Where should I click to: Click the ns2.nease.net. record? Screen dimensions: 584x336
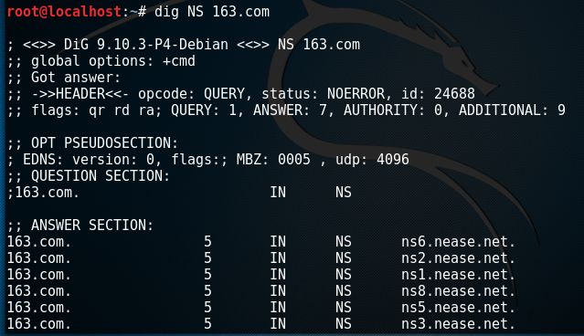458,258
